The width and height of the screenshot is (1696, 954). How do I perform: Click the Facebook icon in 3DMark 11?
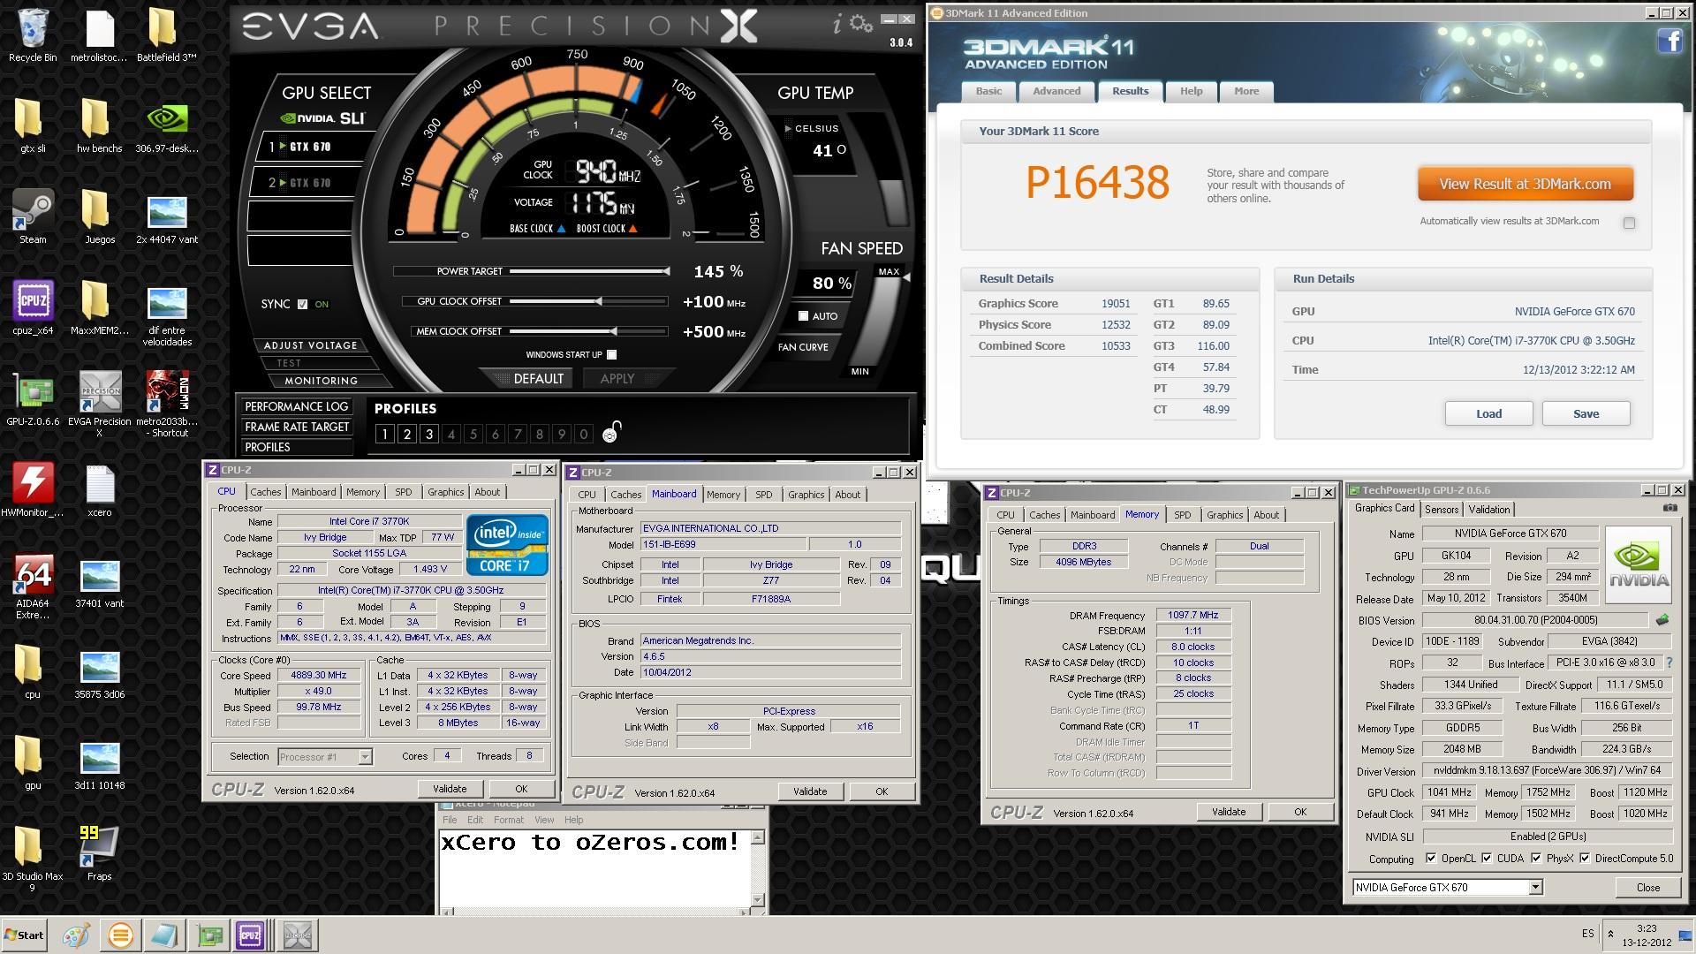[x=1669, y=41]
